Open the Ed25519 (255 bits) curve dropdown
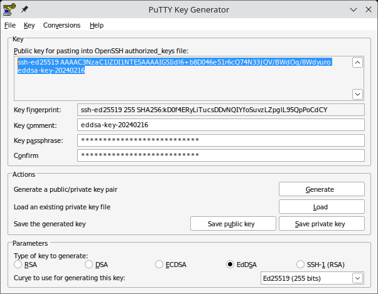This screenshot has height=294, width=378. click(x=312, y=278)
